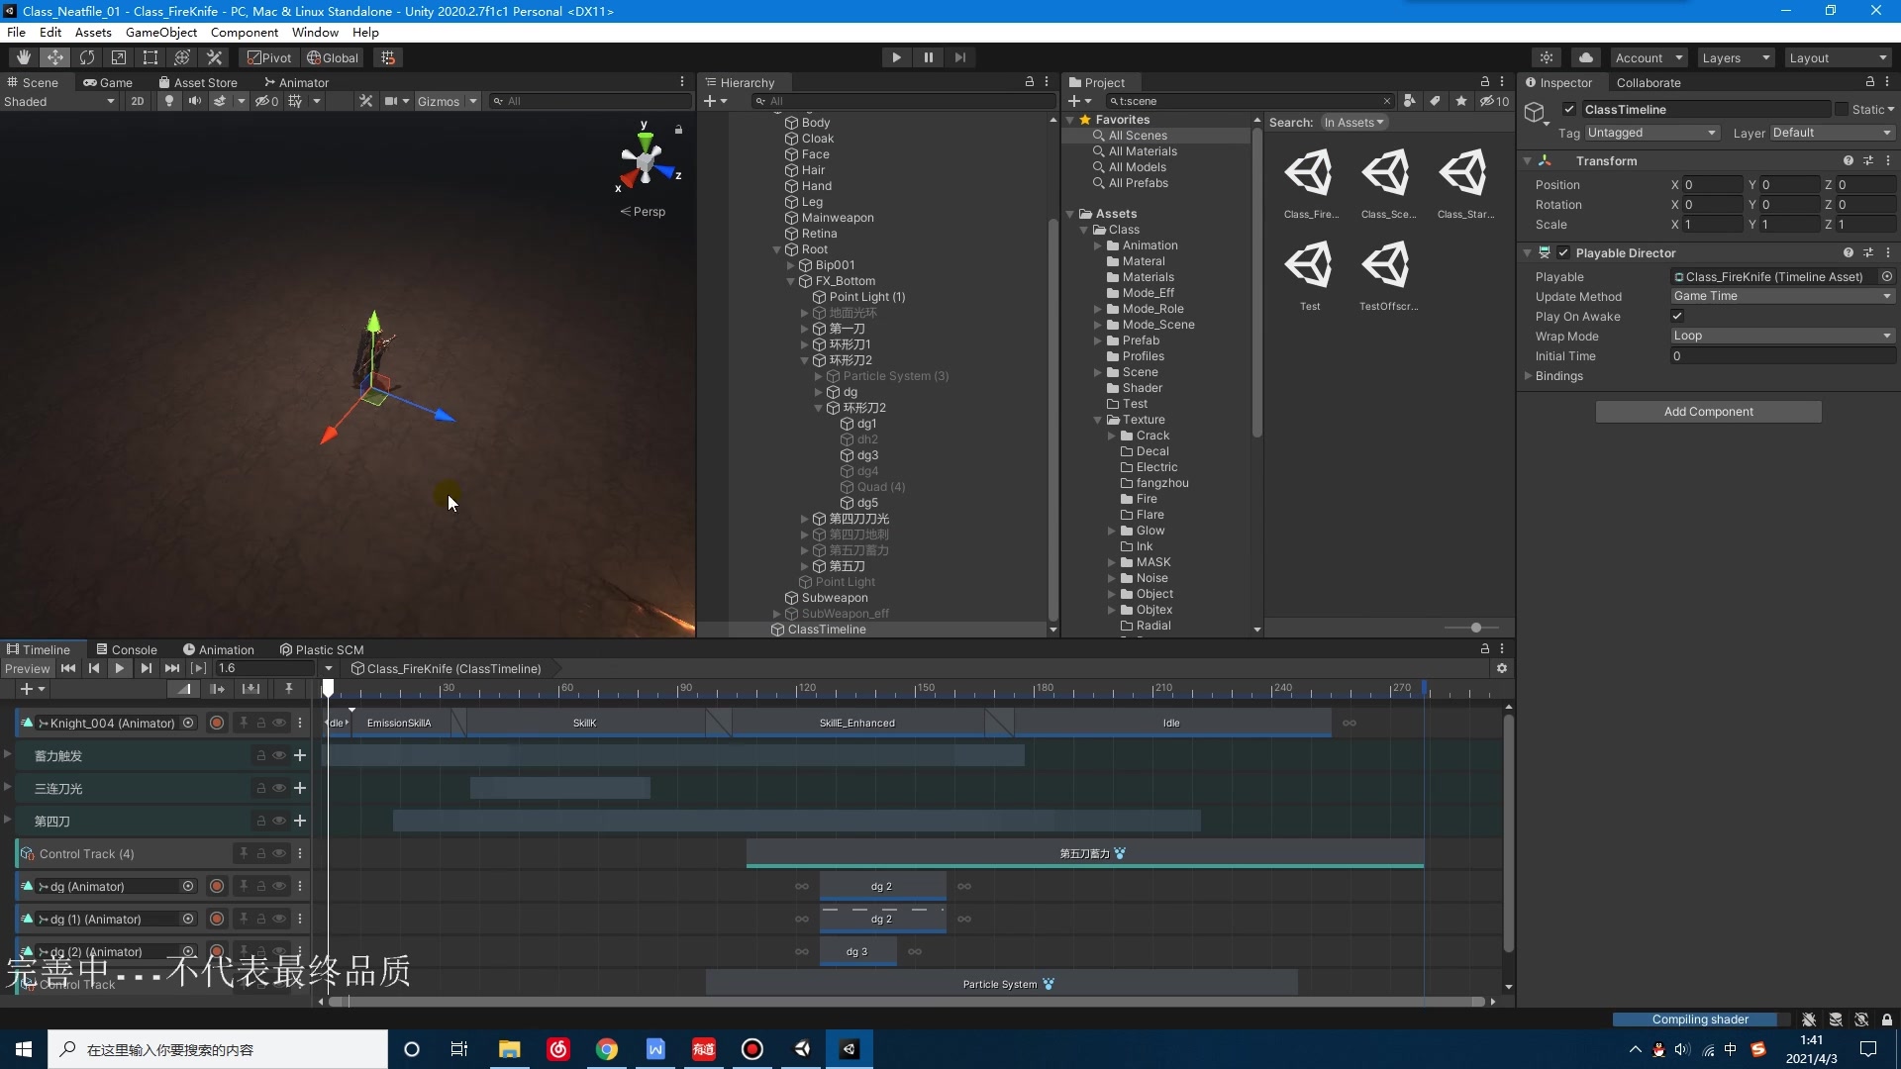Click the Add Component button
The width and height of the screenshot is (1901, 1069).
point(1708,412)
